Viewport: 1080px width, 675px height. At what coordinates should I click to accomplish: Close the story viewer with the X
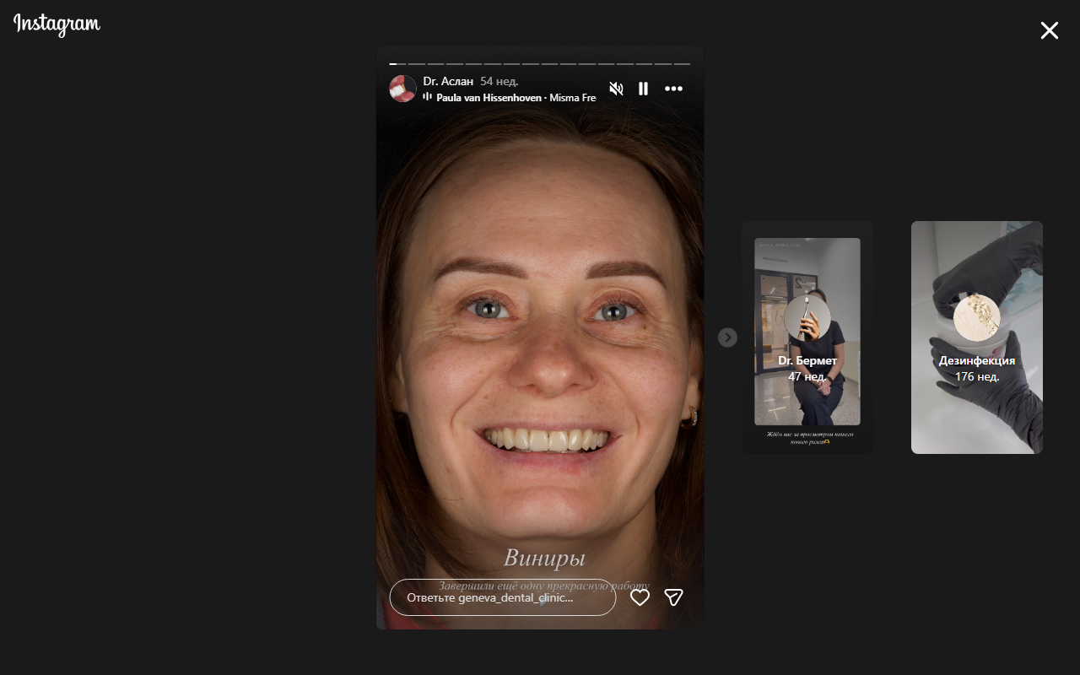click(x=1049, y=30)
